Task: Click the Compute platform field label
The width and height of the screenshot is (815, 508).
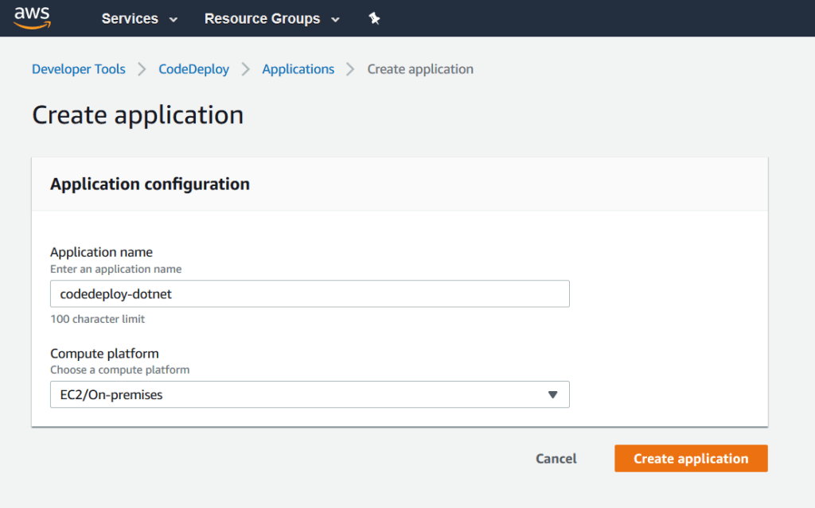Action: [104, 353]
